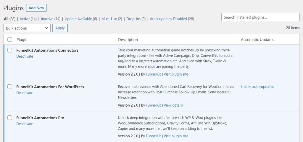Toggle the select-all plugins checkbox

click(x=10, y=40)
